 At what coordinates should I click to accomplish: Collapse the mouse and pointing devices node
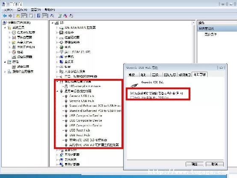[x=57, y=82]
